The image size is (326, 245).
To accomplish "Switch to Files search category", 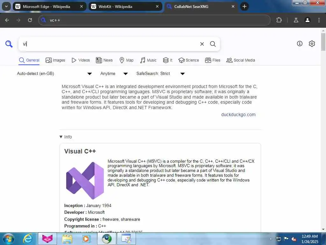I will 212,60.
